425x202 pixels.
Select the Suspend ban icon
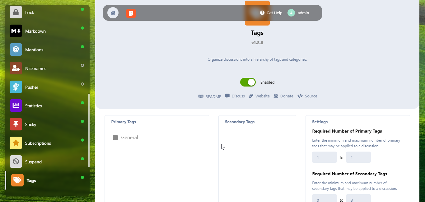point(16,162)
